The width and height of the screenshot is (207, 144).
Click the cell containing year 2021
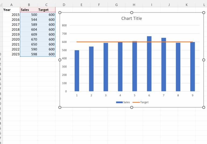(12, 44)
